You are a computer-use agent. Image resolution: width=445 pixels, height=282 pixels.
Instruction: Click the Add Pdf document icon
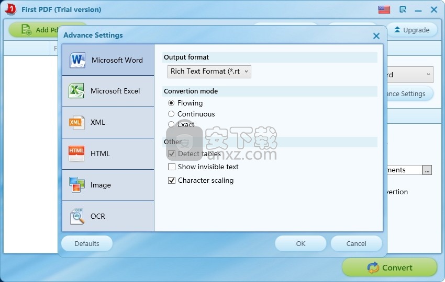[x=26, y=30]
